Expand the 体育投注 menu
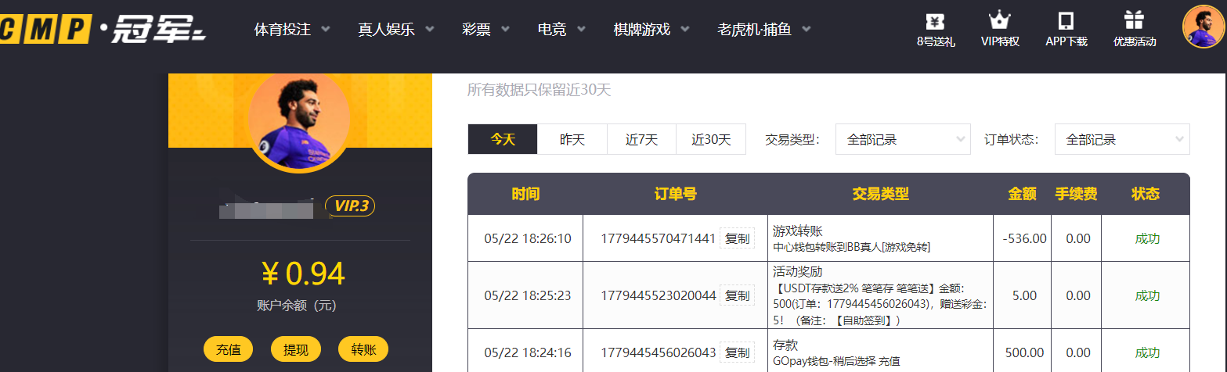The height and width of the screenshot is (372, 1227). click(x=292, y=30)
